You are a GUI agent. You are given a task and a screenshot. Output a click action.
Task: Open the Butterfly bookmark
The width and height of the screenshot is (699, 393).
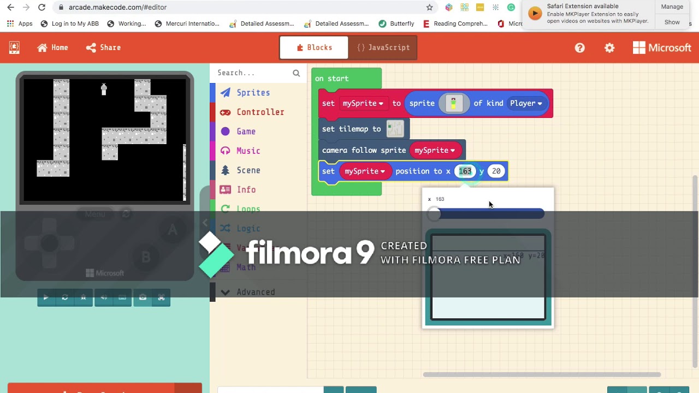point(396,23)
